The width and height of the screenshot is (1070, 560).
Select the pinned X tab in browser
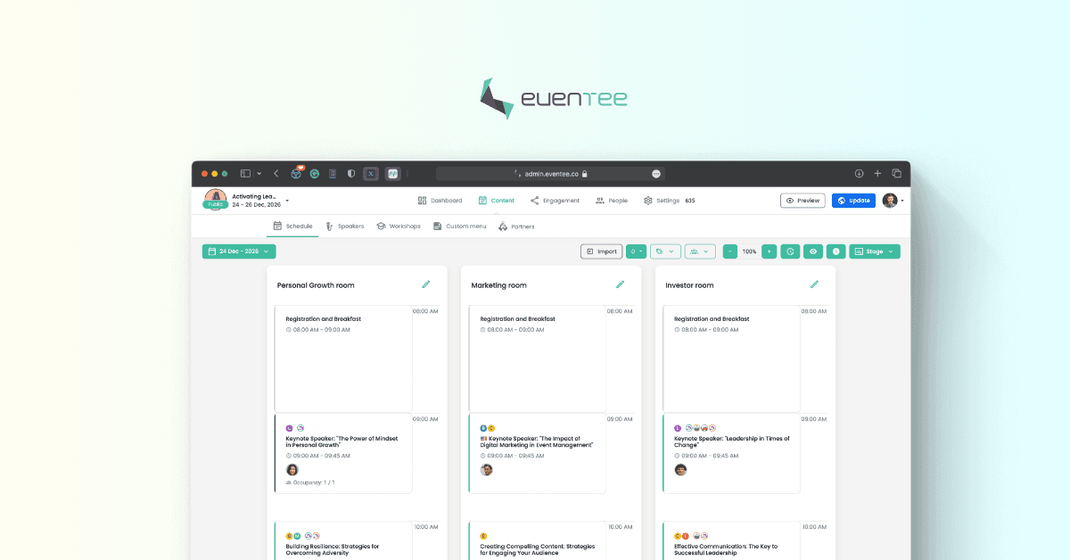pyautogui.click(x=371, y=174)
